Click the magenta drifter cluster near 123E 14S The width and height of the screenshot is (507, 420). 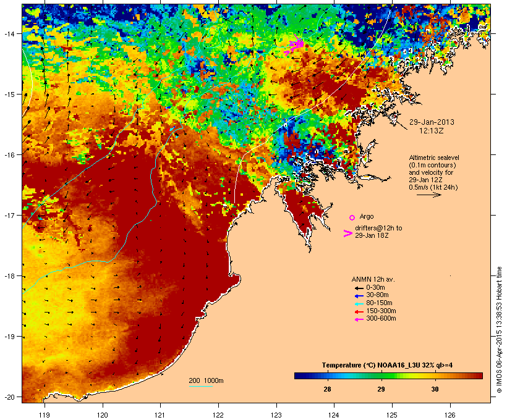tap(295, 45)
